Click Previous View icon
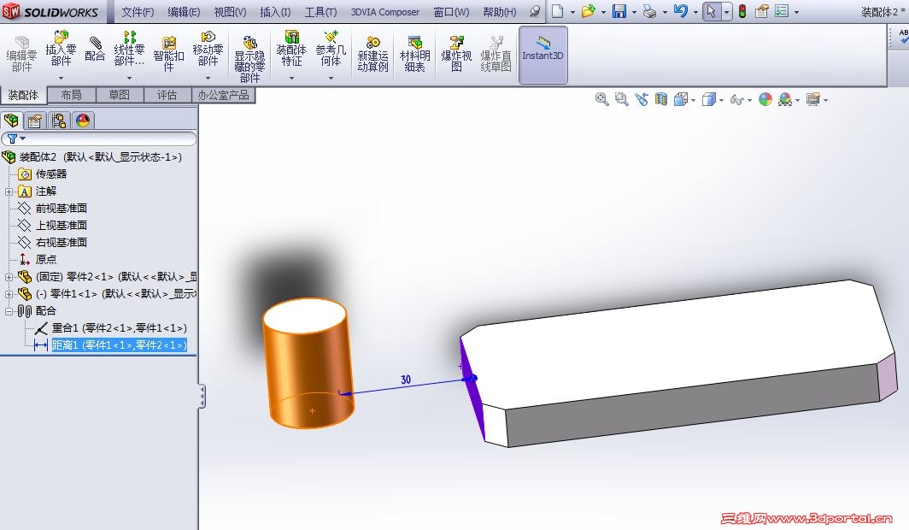The width and height of the screenshot is (909, 530). click(x=641, y=99)
